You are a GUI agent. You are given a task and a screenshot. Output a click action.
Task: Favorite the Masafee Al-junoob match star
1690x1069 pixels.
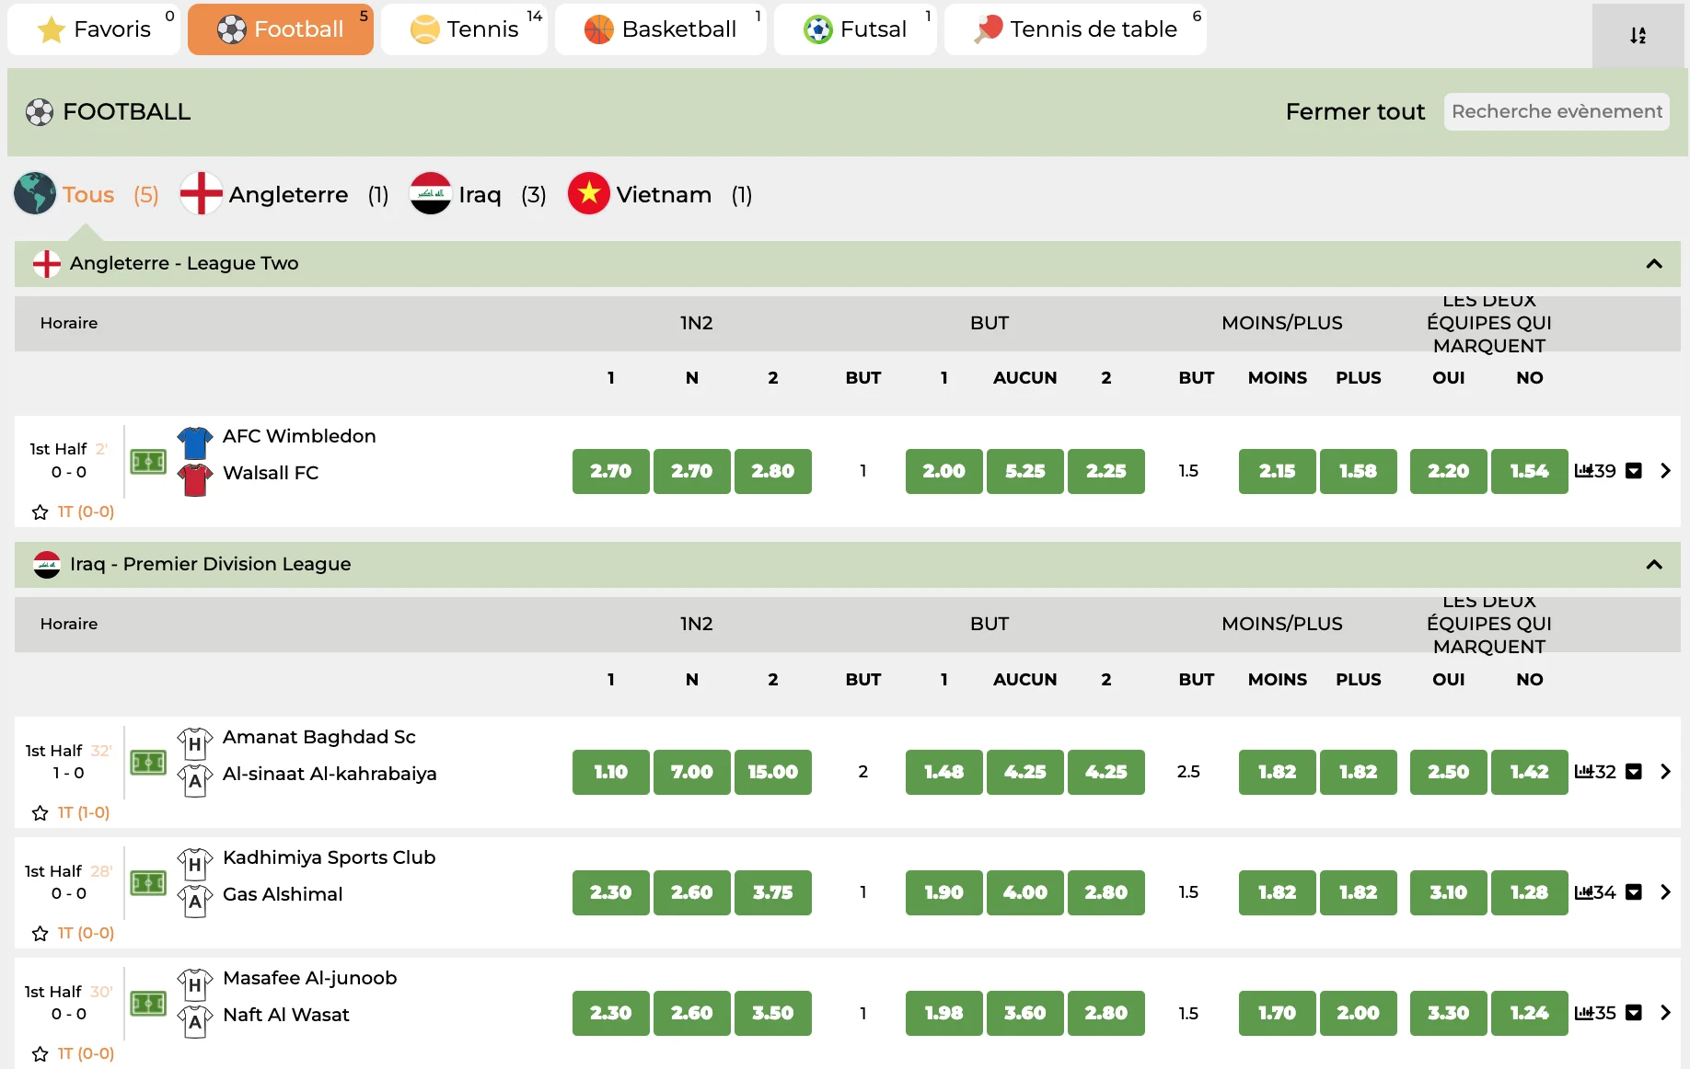(40, 1054)
